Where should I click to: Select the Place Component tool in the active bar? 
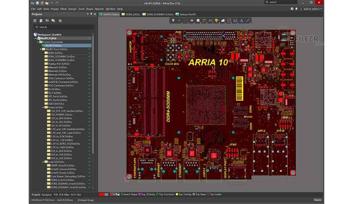(x=198, y=21)
